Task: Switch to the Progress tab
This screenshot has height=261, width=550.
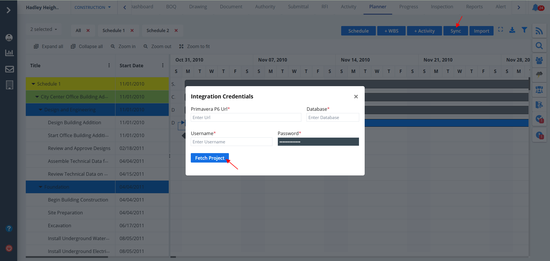Action: coord(408,7)
